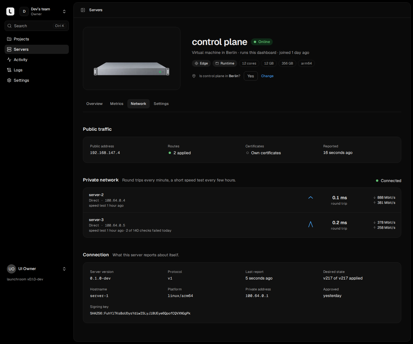Click the window icon in Runtime badge
This screenshot has width=413, height=344.
pyautogui.click(x=217, y=63)
